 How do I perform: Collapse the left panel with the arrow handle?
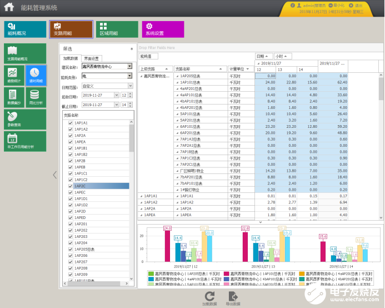point(54,175)
